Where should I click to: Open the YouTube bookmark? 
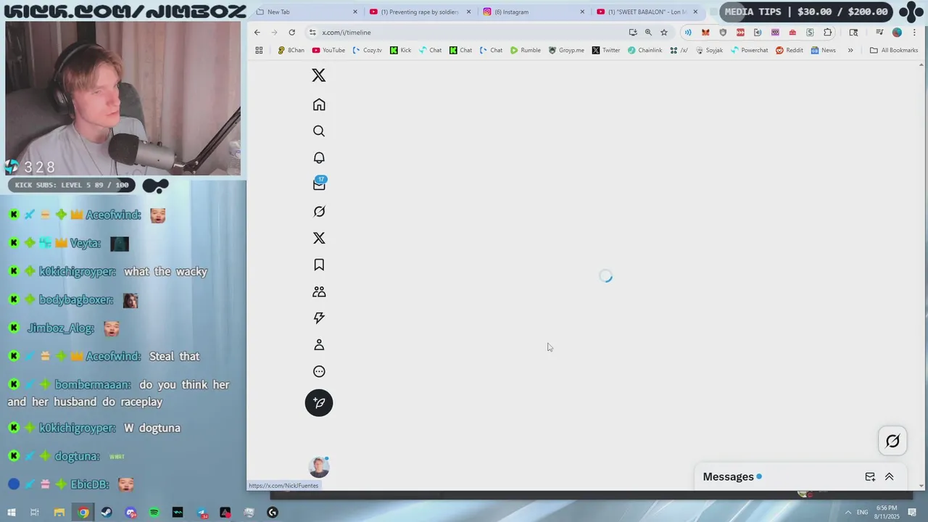pos(328,50)
